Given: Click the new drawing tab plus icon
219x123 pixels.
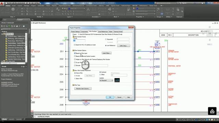Looking at the screenshot, I should tap(33, 20).
